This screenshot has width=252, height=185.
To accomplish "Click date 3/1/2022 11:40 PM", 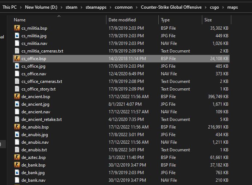I will (126, 157).
